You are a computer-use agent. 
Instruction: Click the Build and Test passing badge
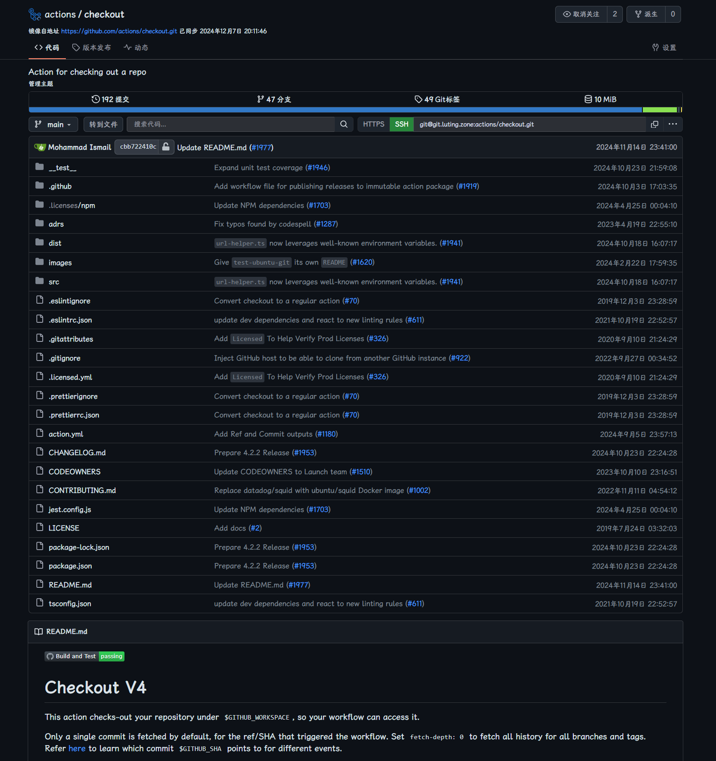(x=85, y=656)
